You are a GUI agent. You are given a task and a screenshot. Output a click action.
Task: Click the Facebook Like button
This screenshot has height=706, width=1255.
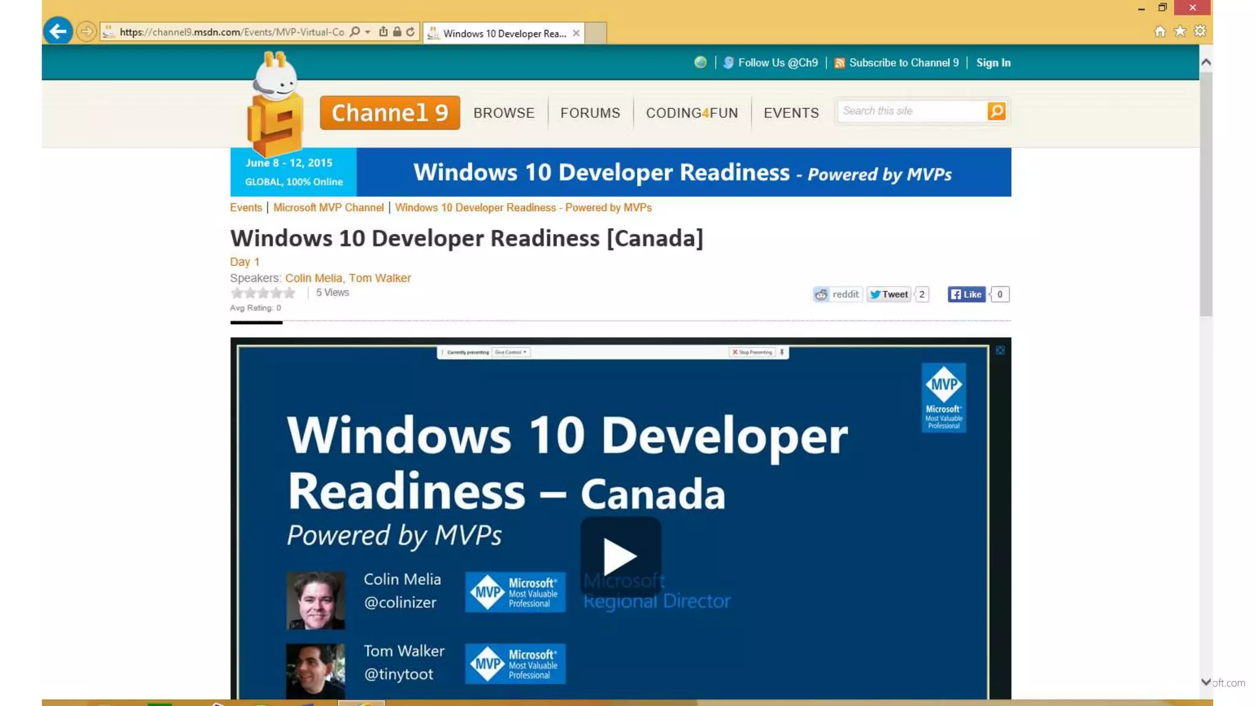tap(966, 294)
